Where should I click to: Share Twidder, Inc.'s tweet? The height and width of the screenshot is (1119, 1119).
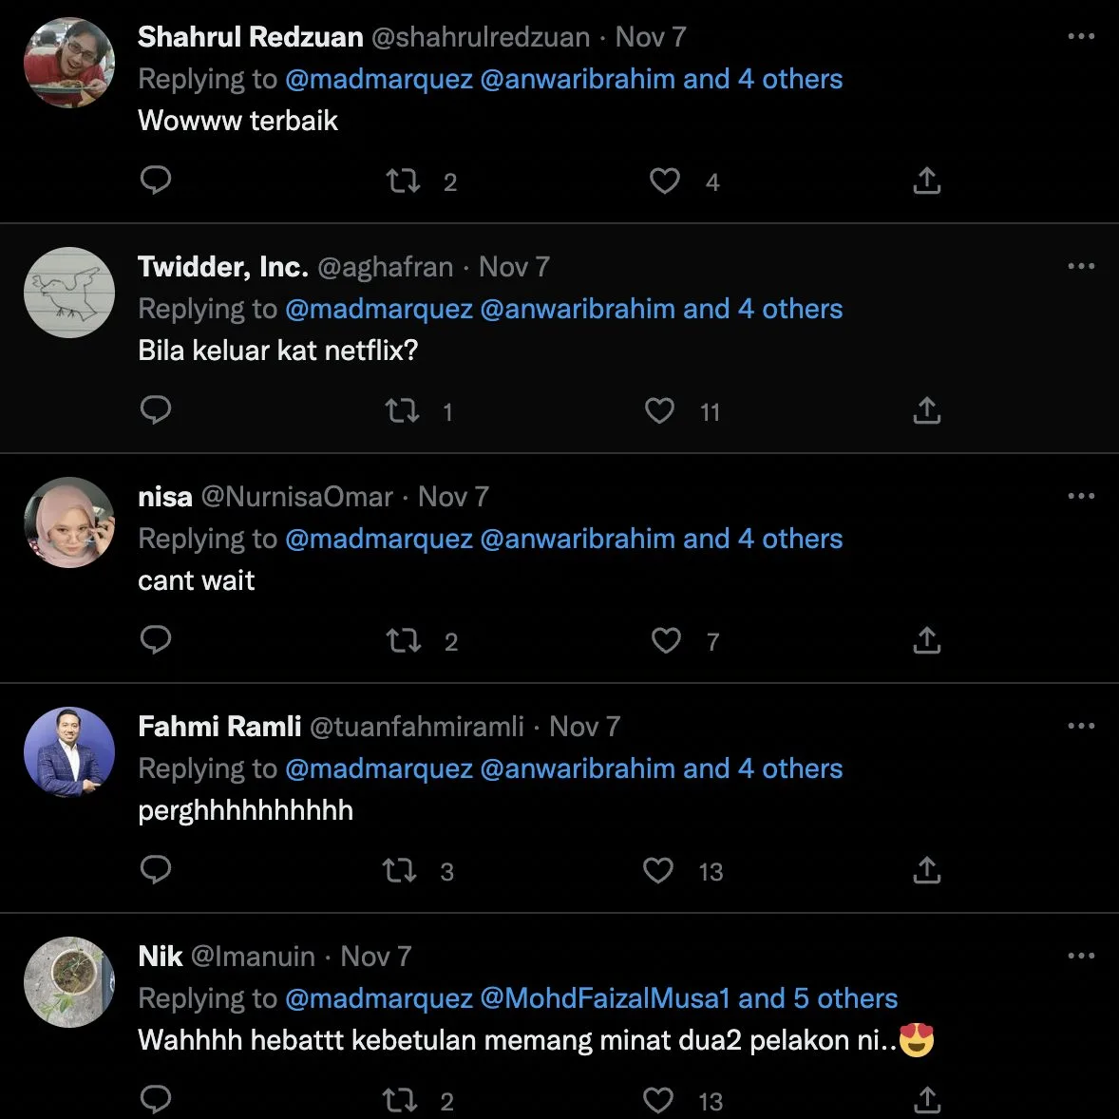click(x=926, y=410)
